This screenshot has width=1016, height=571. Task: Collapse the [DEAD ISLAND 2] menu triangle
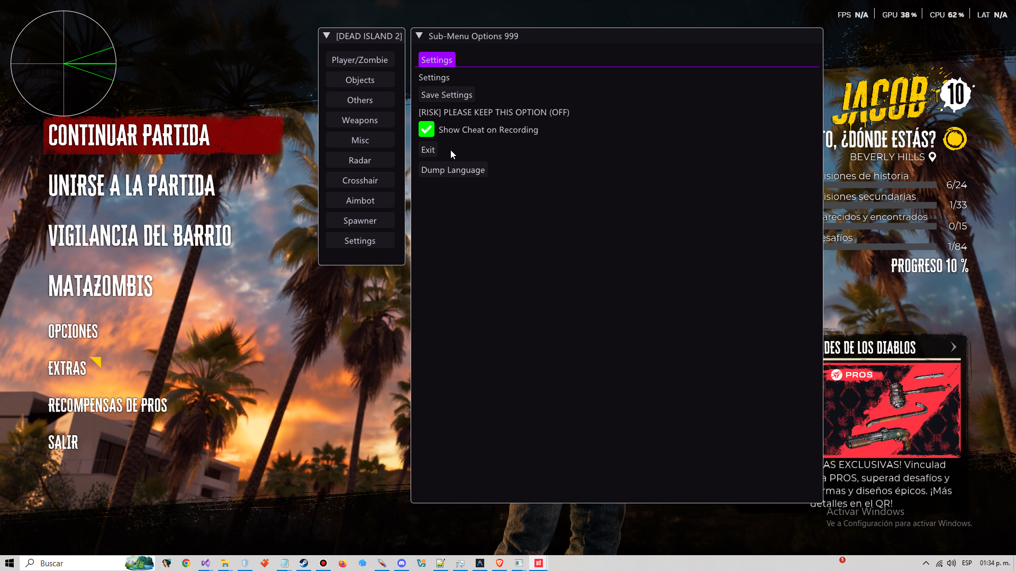tap(326, 35)
